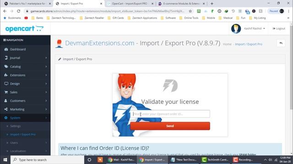Expand the Journal menu chevron
293x164 pixels.
46,58
